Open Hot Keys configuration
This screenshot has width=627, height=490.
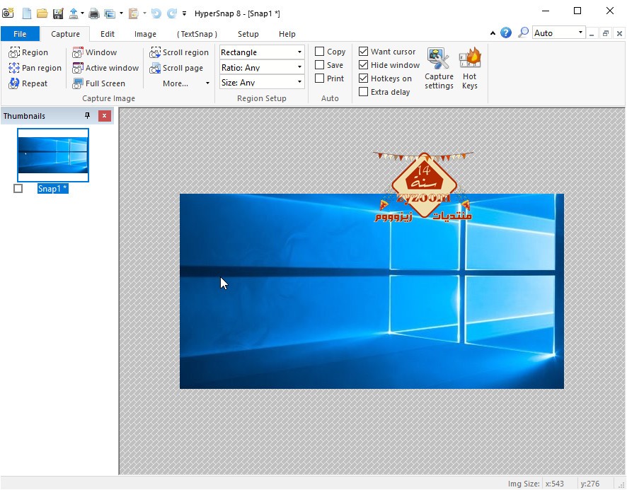(x=470, y=69)
